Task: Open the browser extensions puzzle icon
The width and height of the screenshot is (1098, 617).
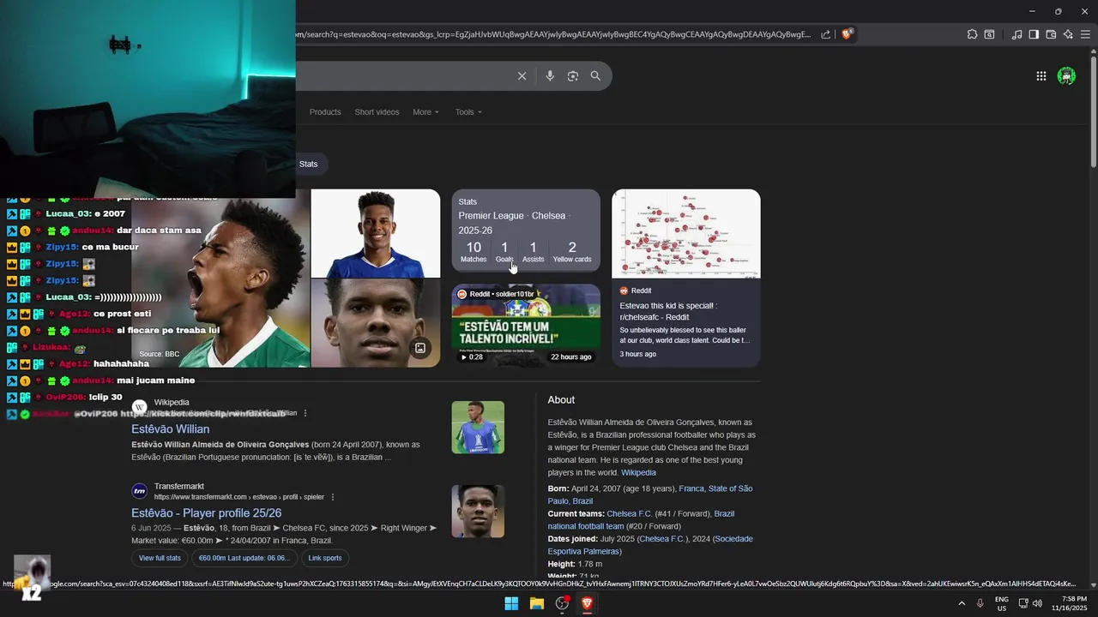Action: coord(972,34)
